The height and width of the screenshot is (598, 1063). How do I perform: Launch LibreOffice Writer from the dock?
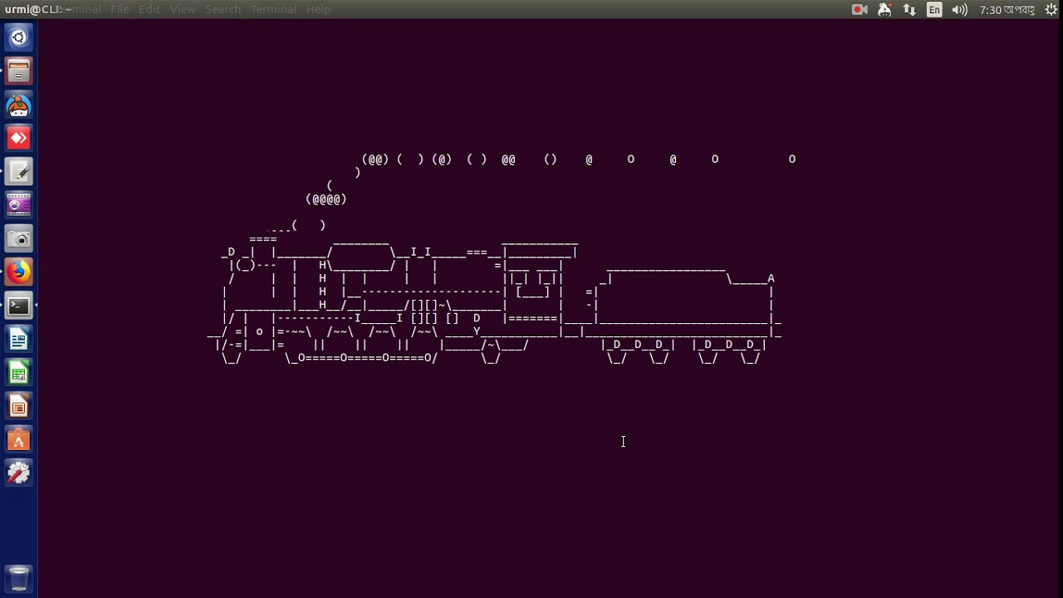(18, 340)
